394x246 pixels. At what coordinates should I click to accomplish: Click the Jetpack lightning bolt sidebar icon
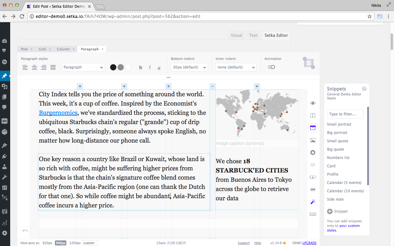click(x=4, y=61)
